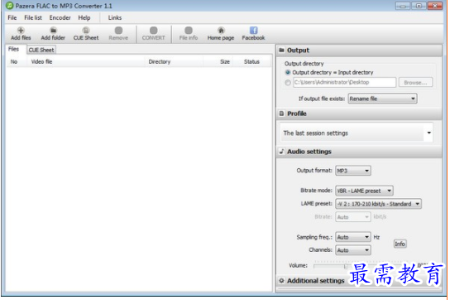Open the Channels dropdown
The height and width of the screenshot is (300, 450).
click(x=353, y=250)
